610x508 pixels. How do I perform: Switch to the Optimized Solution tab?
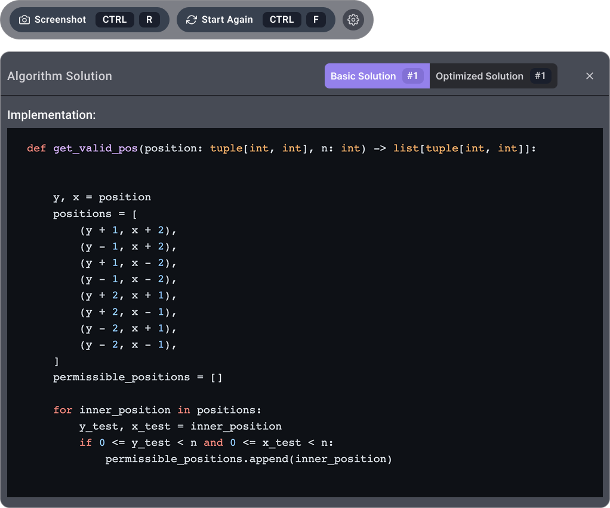tap(479, 76)
